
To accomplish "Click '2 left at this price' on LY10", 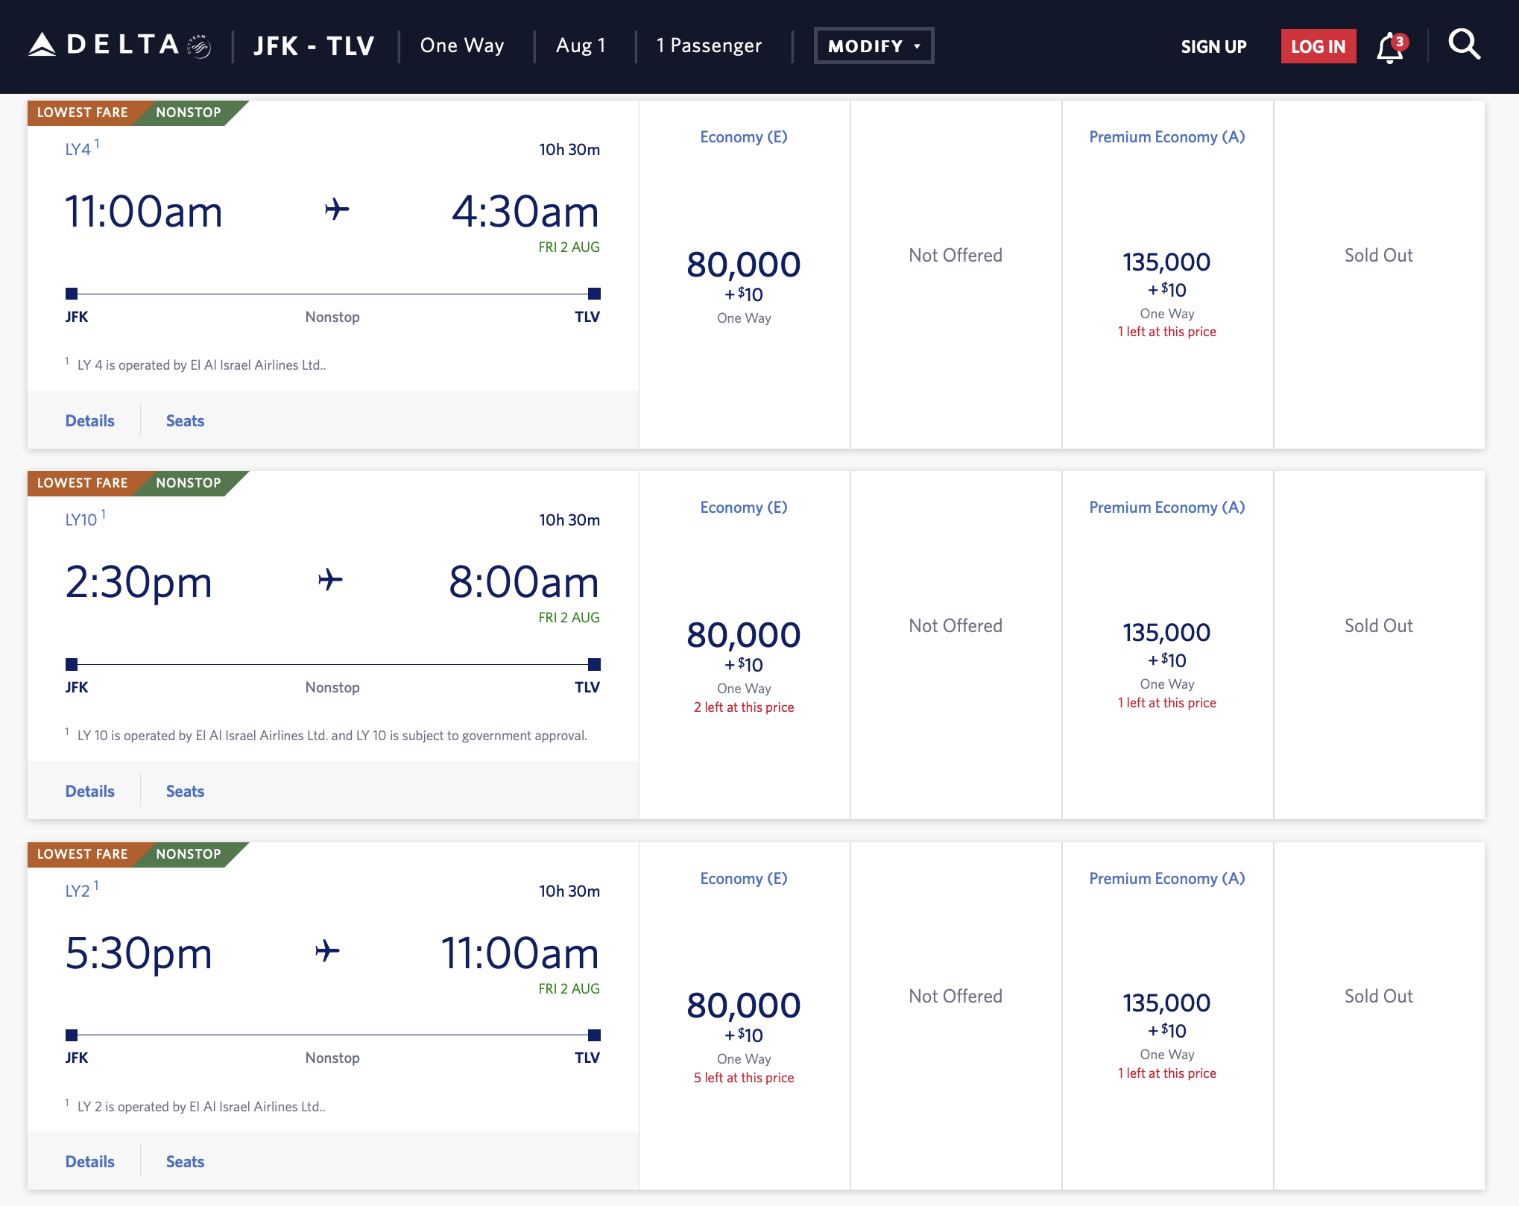I will tap(744, 707).
